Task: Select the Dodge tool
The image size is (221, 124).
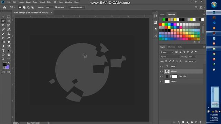Action: point(3,46)
